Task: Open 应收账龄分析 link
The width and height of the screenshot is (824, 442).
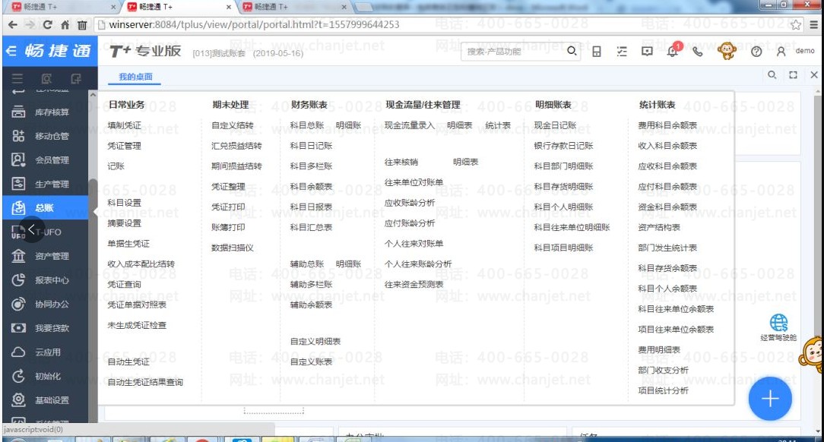Action: coord(410,203)
